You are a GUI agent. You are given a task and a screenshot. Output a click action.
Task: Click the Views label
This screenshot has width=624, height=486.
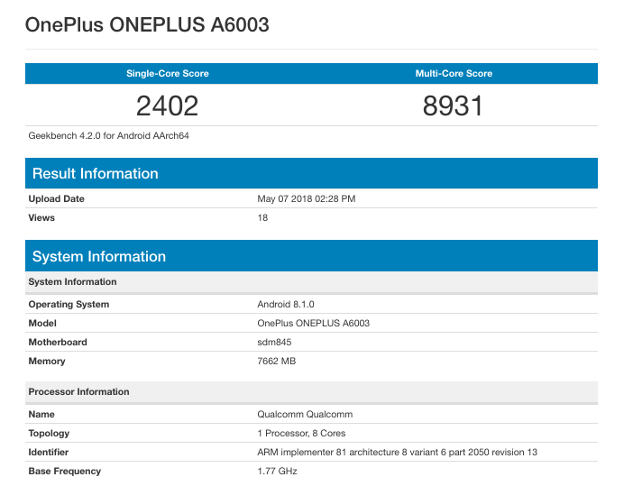pyautogui.click(x=41, y=217)
